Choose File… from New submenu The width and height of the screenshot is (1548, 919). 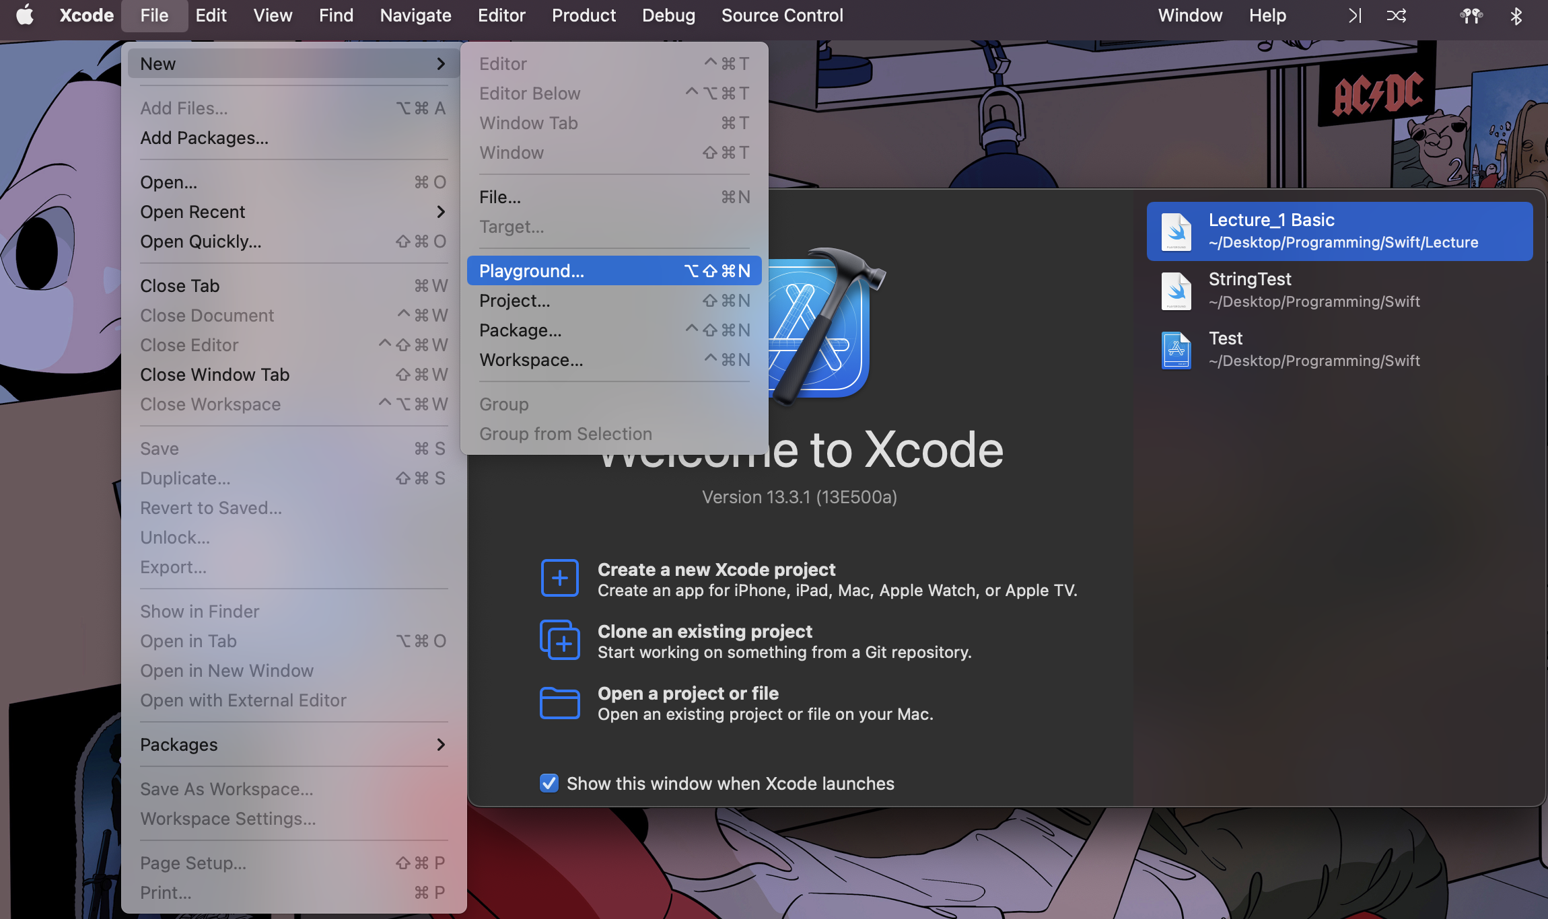[x=614, y=197]
